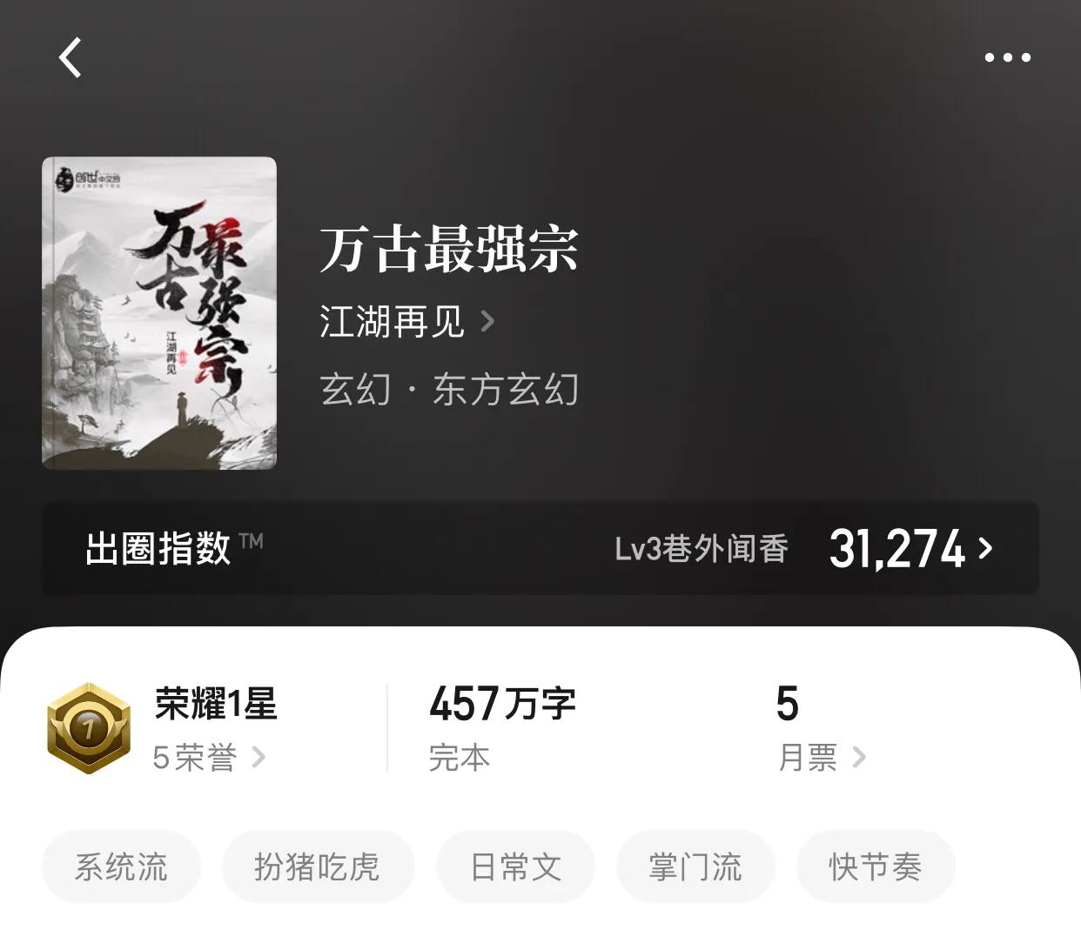Open the 万古最强宗 book cover
This screenshot has width=1081, height=930.
(159, 313)
